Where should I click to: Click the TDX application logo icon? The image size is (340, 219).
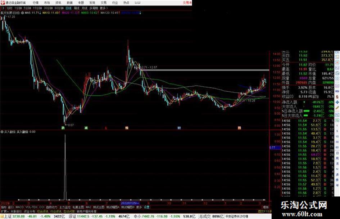(x=3, y=3)
